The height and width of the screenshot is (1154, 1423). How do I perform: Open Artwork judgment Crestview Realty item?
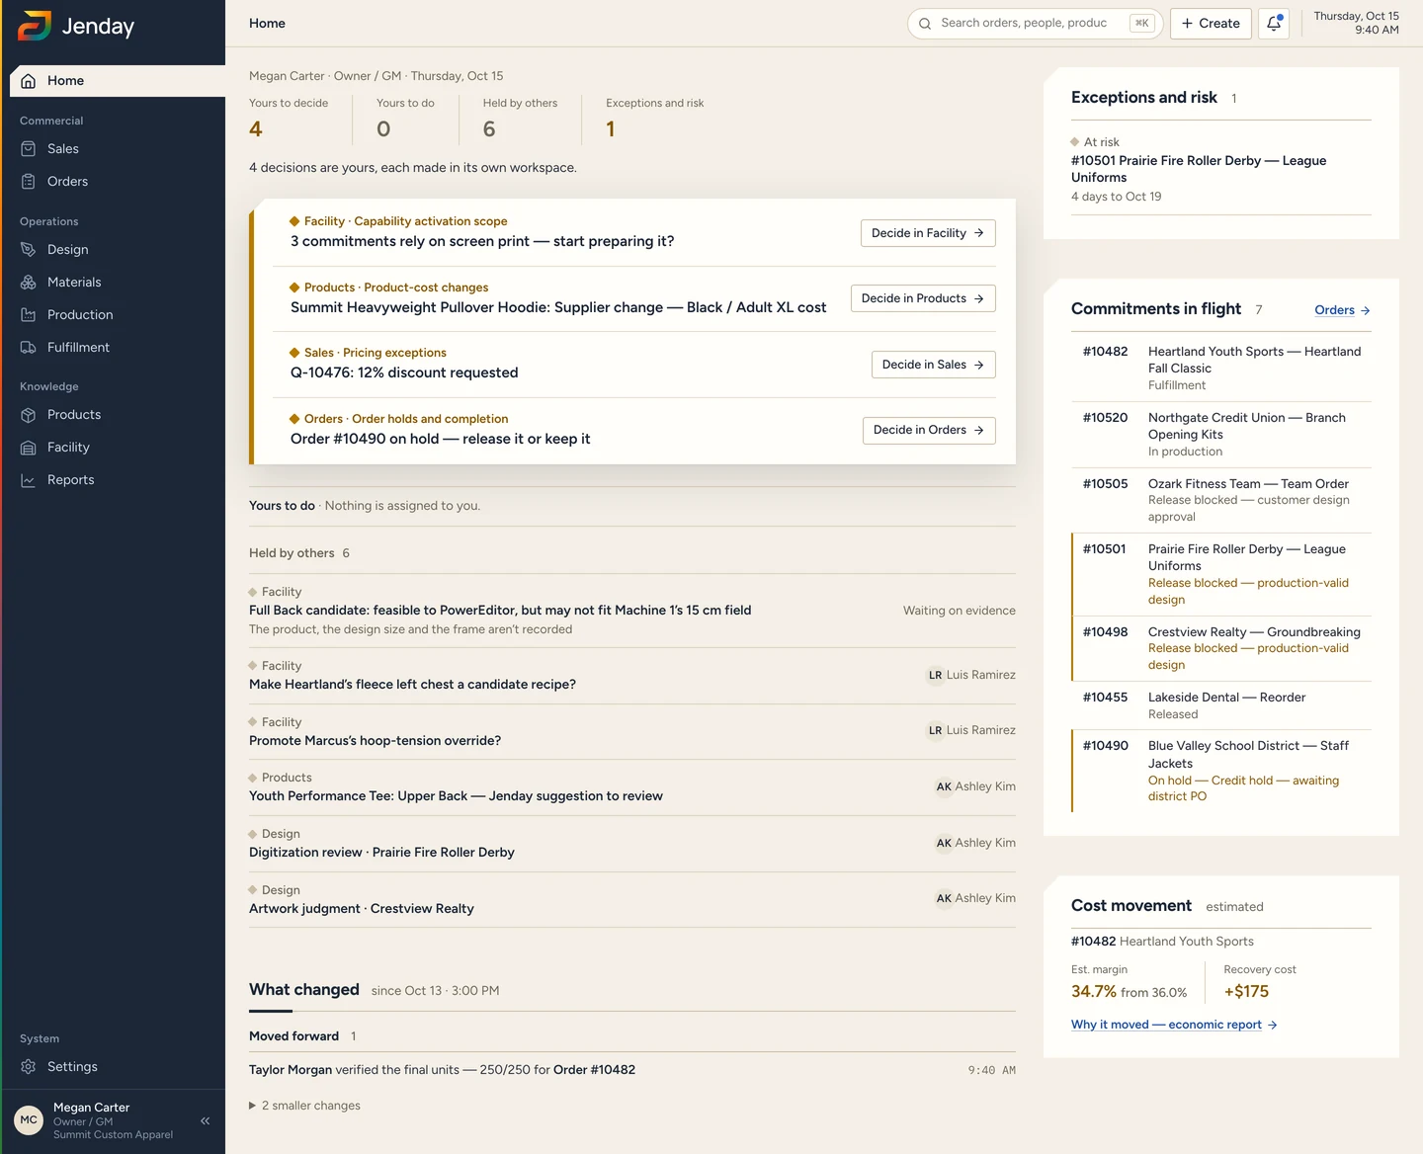632,900
